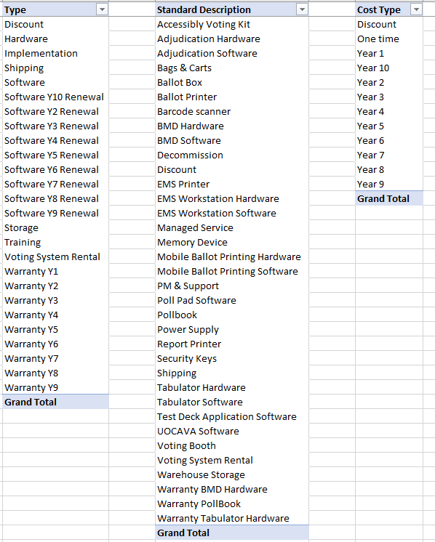This screenshot has width=435, height=542.
Task: Select the Software Y2 Renewal cell
Action: tap(55, 111)
